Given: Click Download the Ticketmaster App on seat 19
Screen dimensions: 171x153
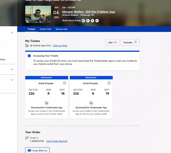Looking at the screenshot, I should coord(91,108).
